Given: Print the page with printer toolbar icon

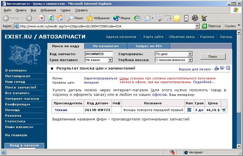Looking at the screenshot, I should [159, 18].
